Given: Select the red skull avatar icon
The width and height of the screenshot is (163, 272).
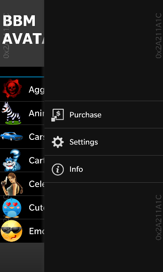Looking at the screenshot, I should point(12,89).
